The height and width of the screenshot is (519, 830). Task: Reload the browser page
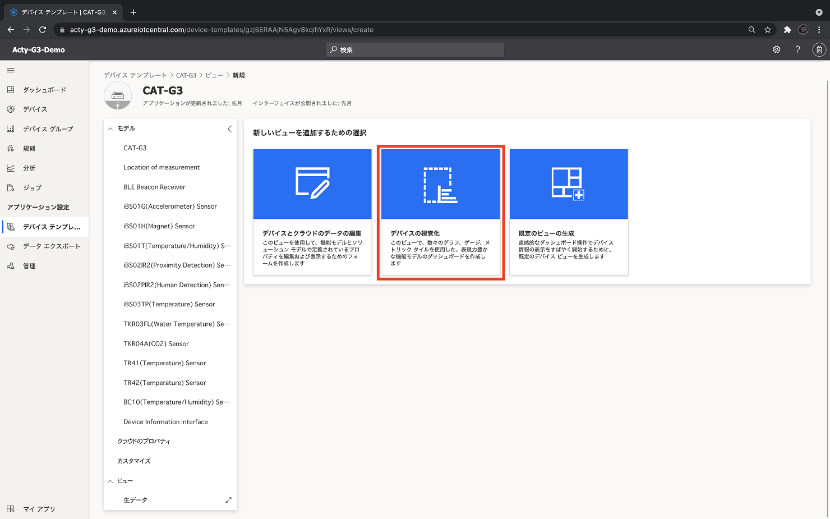coord(43,30)
